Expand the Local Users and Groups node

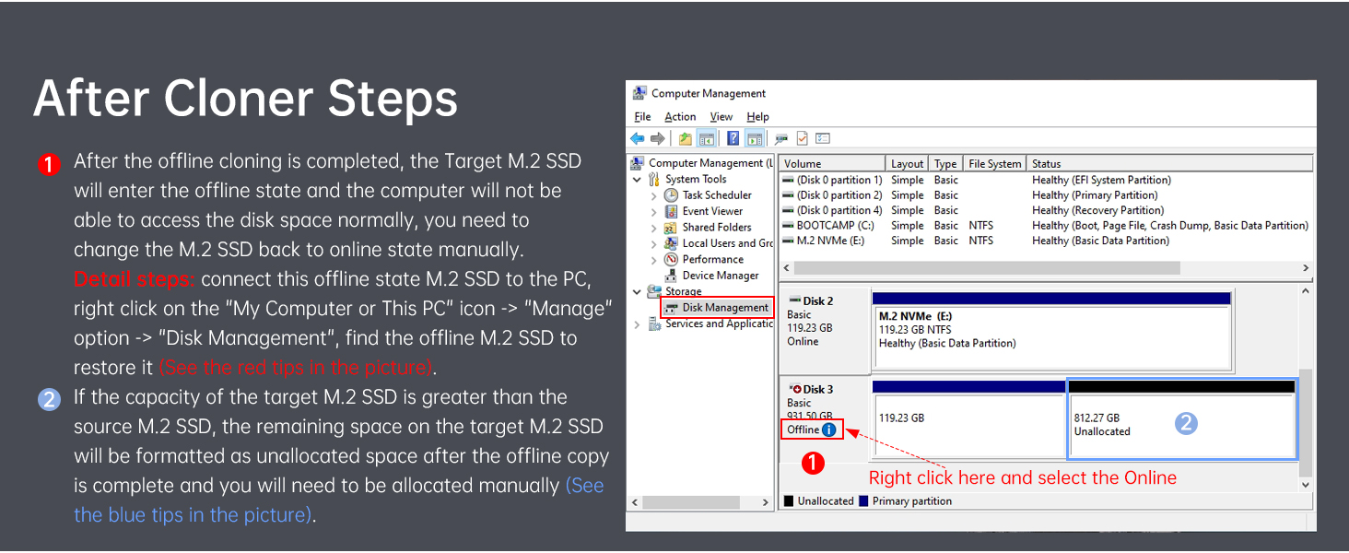coord(653,243)
